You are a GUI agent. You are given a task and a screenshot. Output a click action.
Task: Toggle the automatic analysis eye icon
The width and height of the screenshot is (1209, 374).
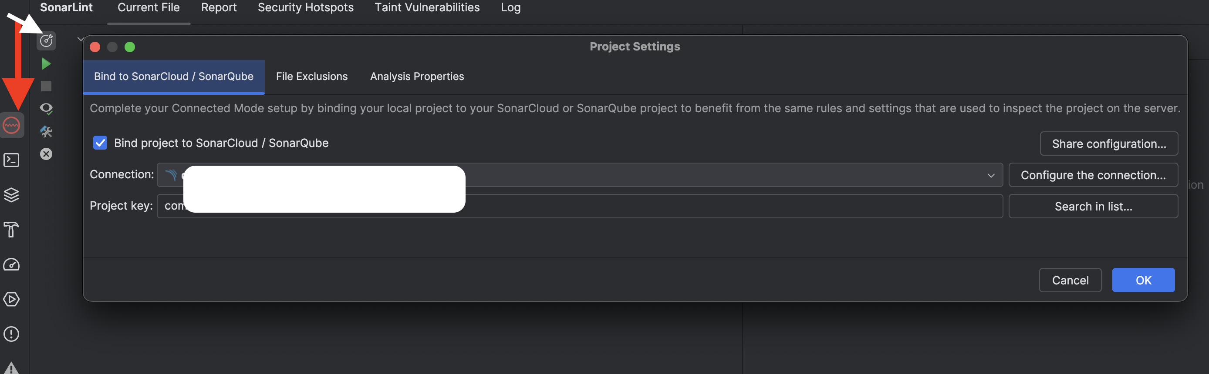[x=46, y=109]
